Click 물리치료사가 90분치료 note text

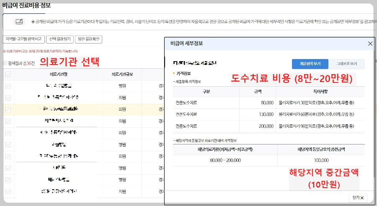click(x=316, y=126)
